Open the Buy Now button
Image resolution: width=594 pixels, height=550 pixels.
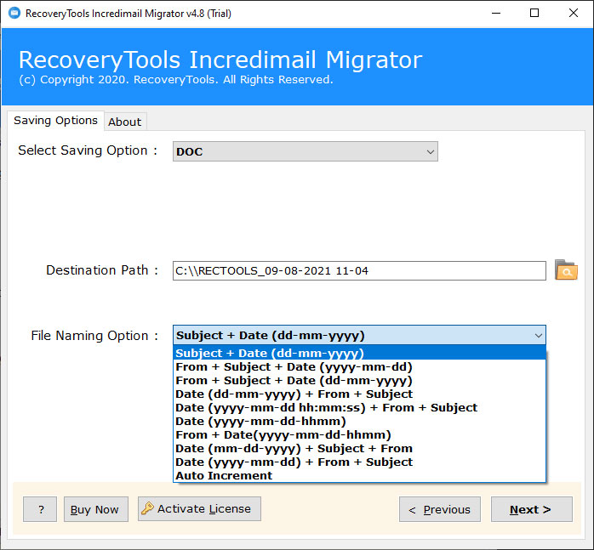point(96,509)
